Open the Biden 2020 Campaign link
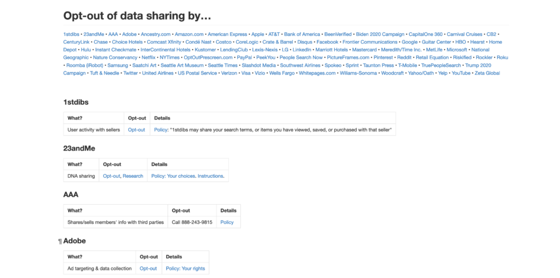This screenshot has width=560, height=278. [x=380, y=34]
